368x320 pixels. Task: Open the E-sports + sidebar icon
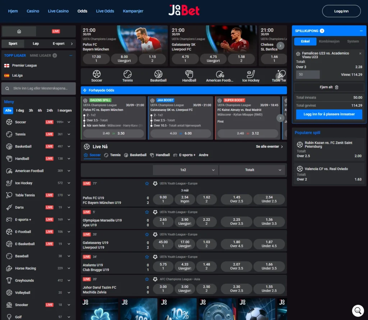[9, 219]
